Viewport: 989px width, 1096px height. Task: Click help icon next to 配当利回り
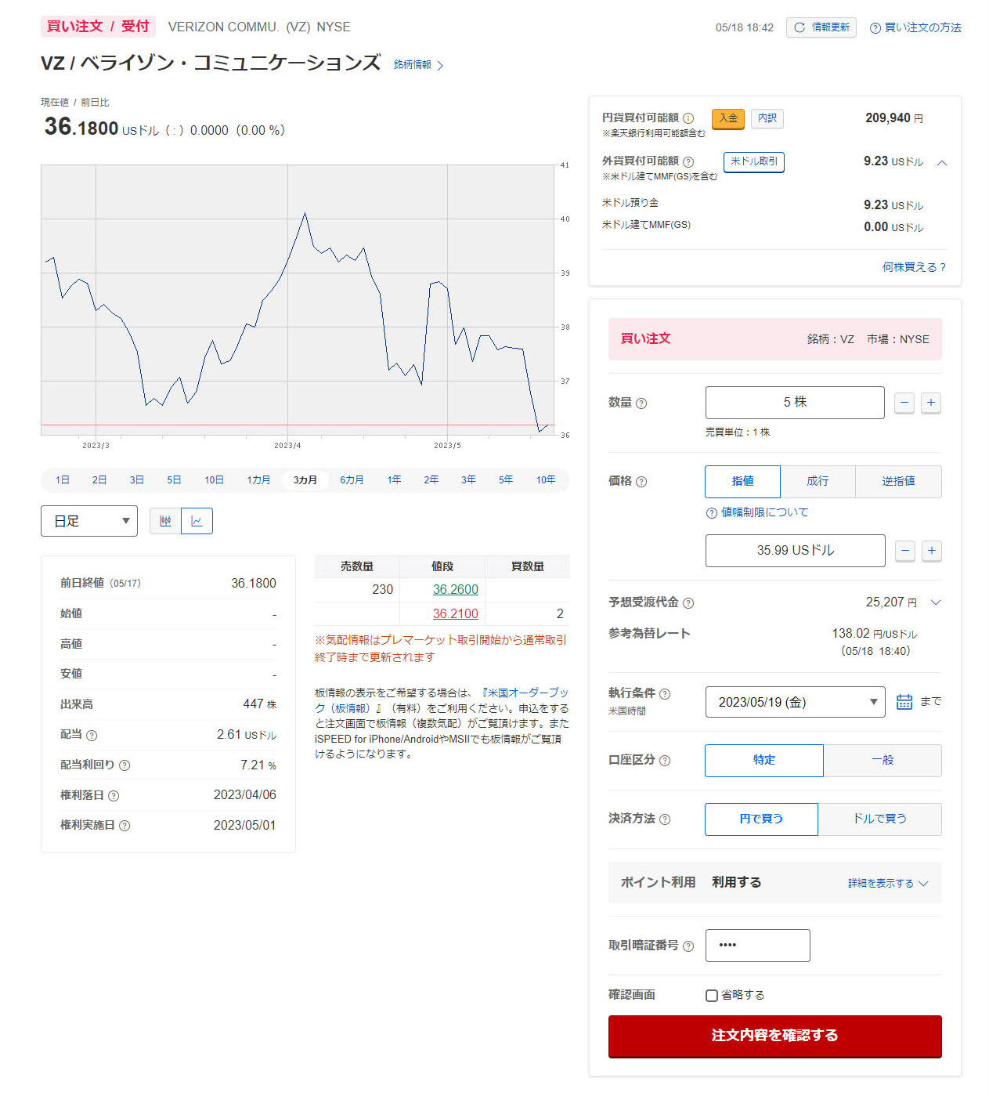[x=125, y=765]
